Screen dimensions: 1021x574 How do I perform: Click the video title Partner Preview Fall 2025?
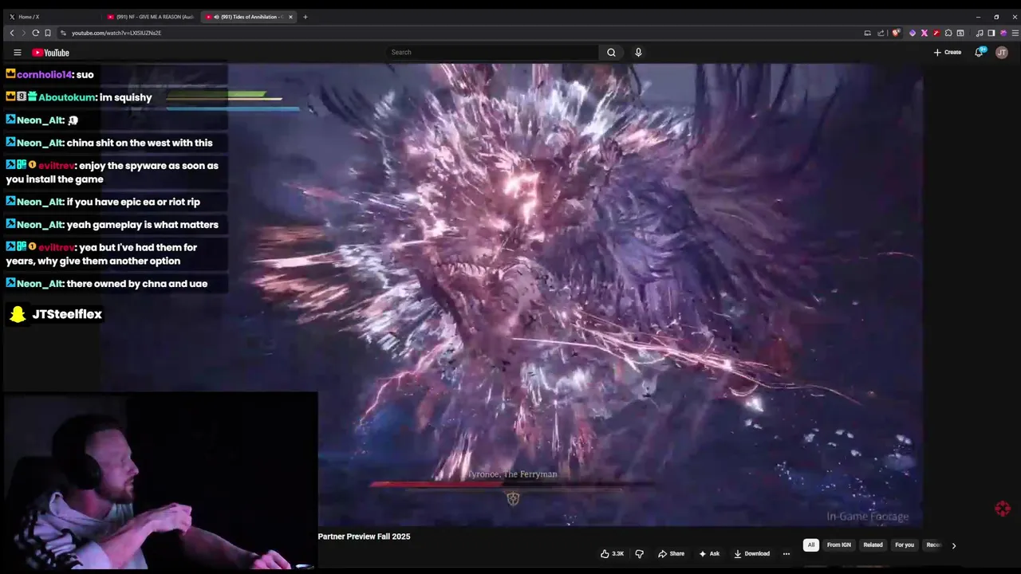click(364, 537)
